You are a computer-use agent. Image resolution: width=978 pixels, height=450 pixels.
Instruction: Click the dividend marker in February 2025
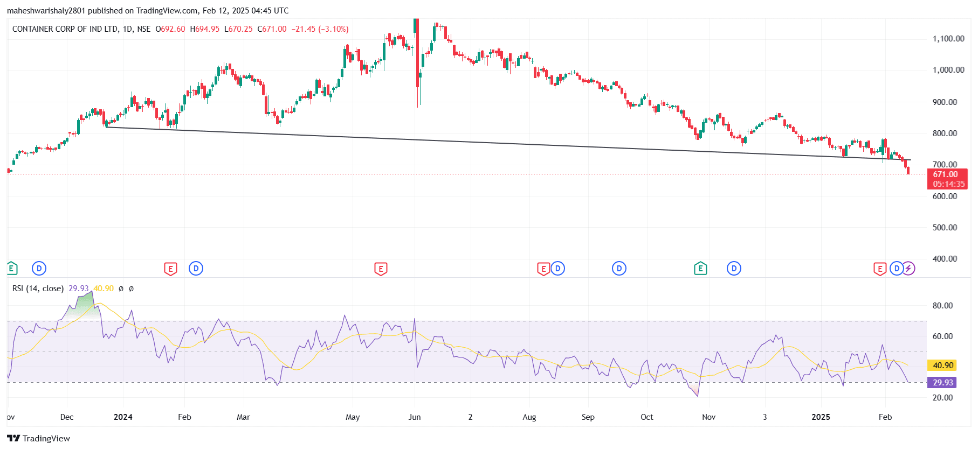[896, 268]
